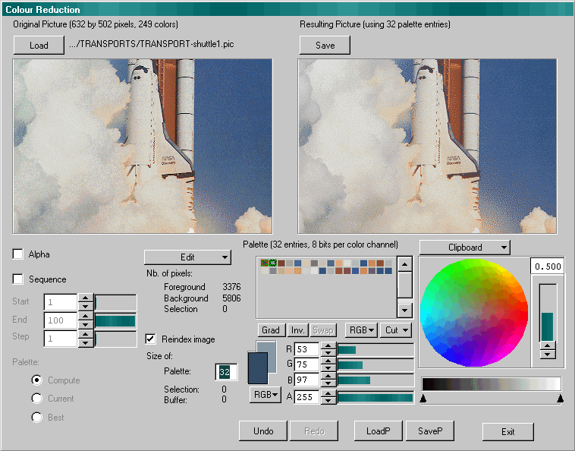
Task: Select the red-green hatched foreground palette entry
Action: tap(265, 263)
